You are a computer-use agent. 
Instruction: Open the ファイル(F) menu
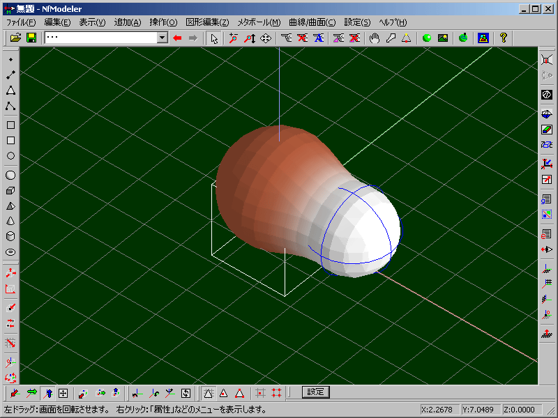click(x=21, y=22)
